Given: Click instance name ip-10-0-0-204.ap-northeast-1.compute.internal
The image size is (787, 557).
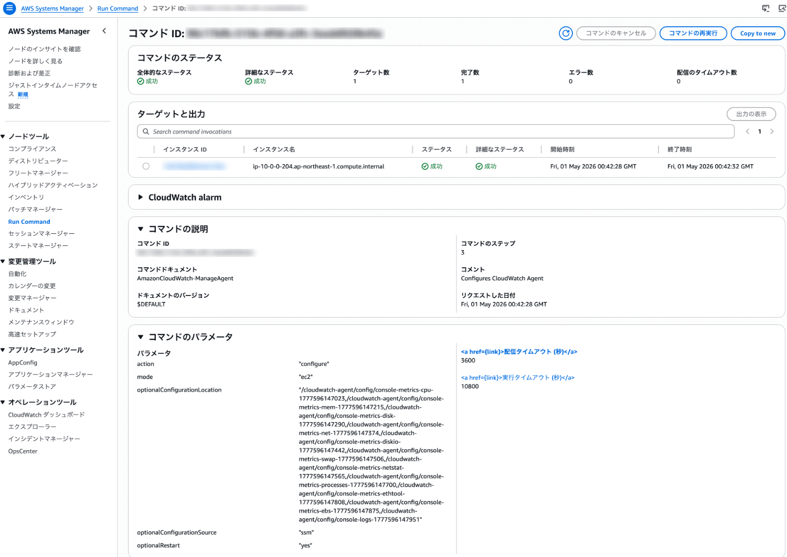Looking at the screenshot, I should click(318, 167).
